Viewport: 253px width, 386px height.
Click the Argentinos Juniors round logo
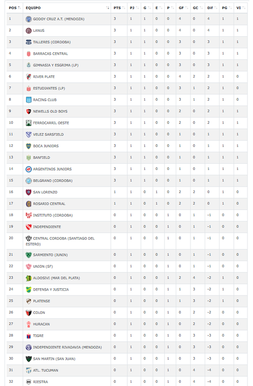[x=28, y=169]
